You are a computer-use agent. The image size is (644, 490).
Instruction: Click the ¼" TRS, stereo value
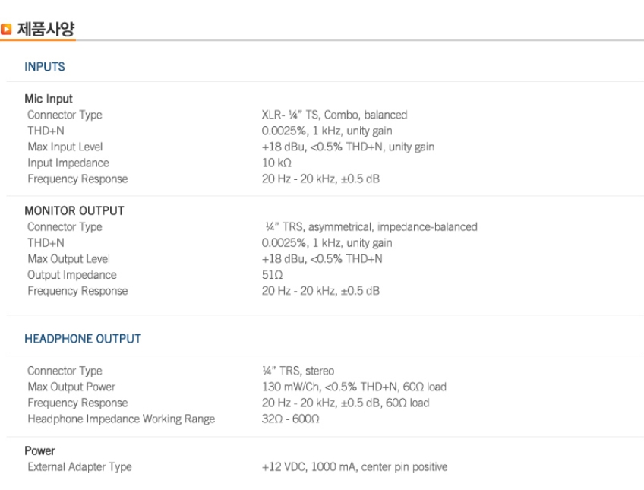(x=298, y=371)
